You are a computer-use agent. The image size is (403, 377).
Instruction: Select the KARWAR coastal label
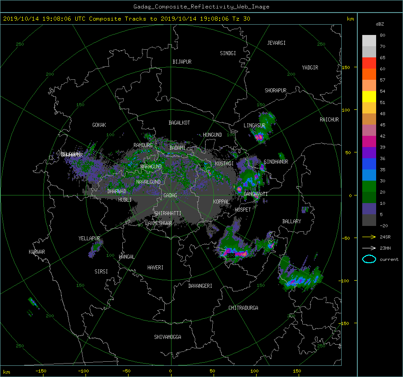coord(37,252)
